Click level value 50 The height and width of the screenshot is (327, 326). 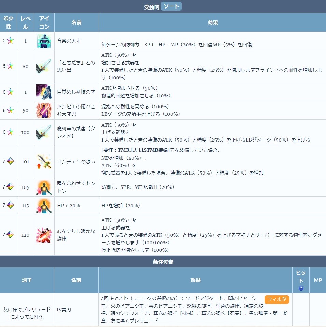pyautogui.click(x=25, y=110)
